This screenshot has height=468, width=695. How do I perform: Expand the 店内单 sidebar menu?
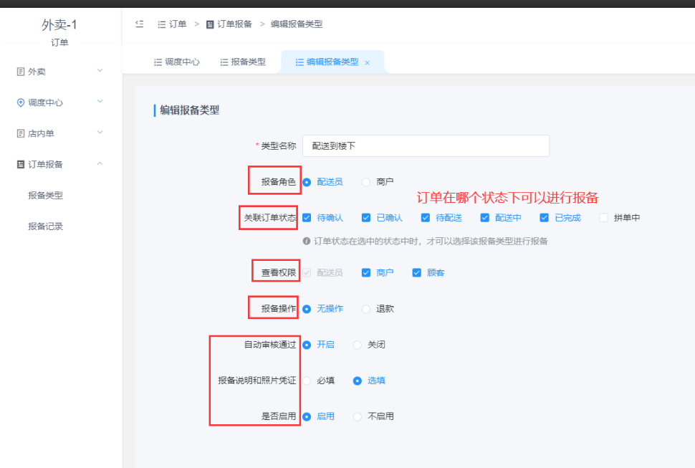pos(100,132)
